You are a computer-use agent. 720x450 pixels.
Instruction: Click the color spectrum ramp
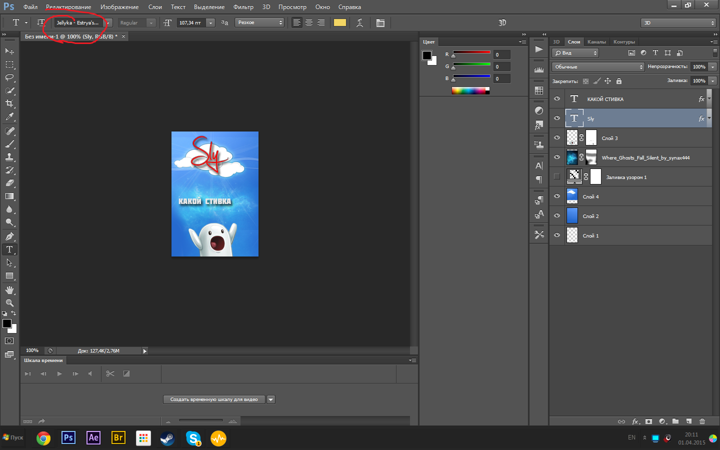pos(468,91)
